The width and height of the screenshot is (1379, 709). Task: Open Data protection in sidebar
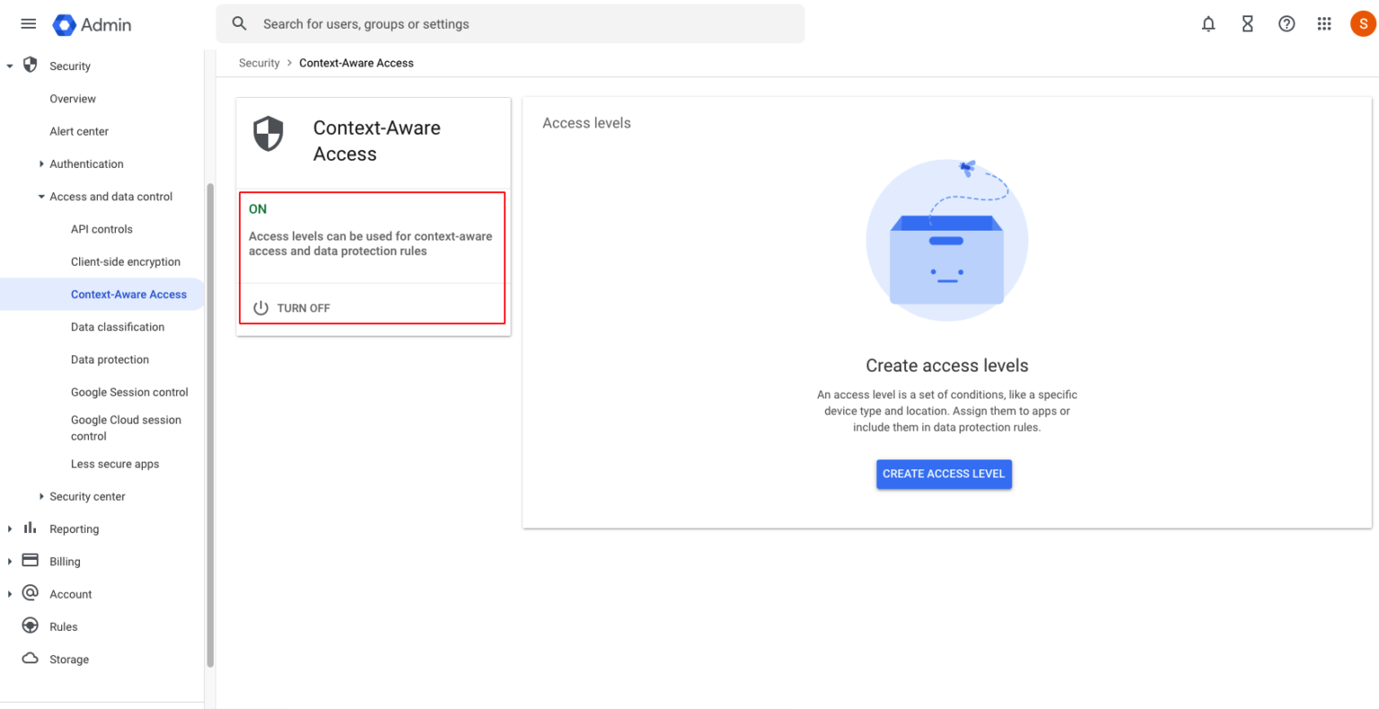110,360
